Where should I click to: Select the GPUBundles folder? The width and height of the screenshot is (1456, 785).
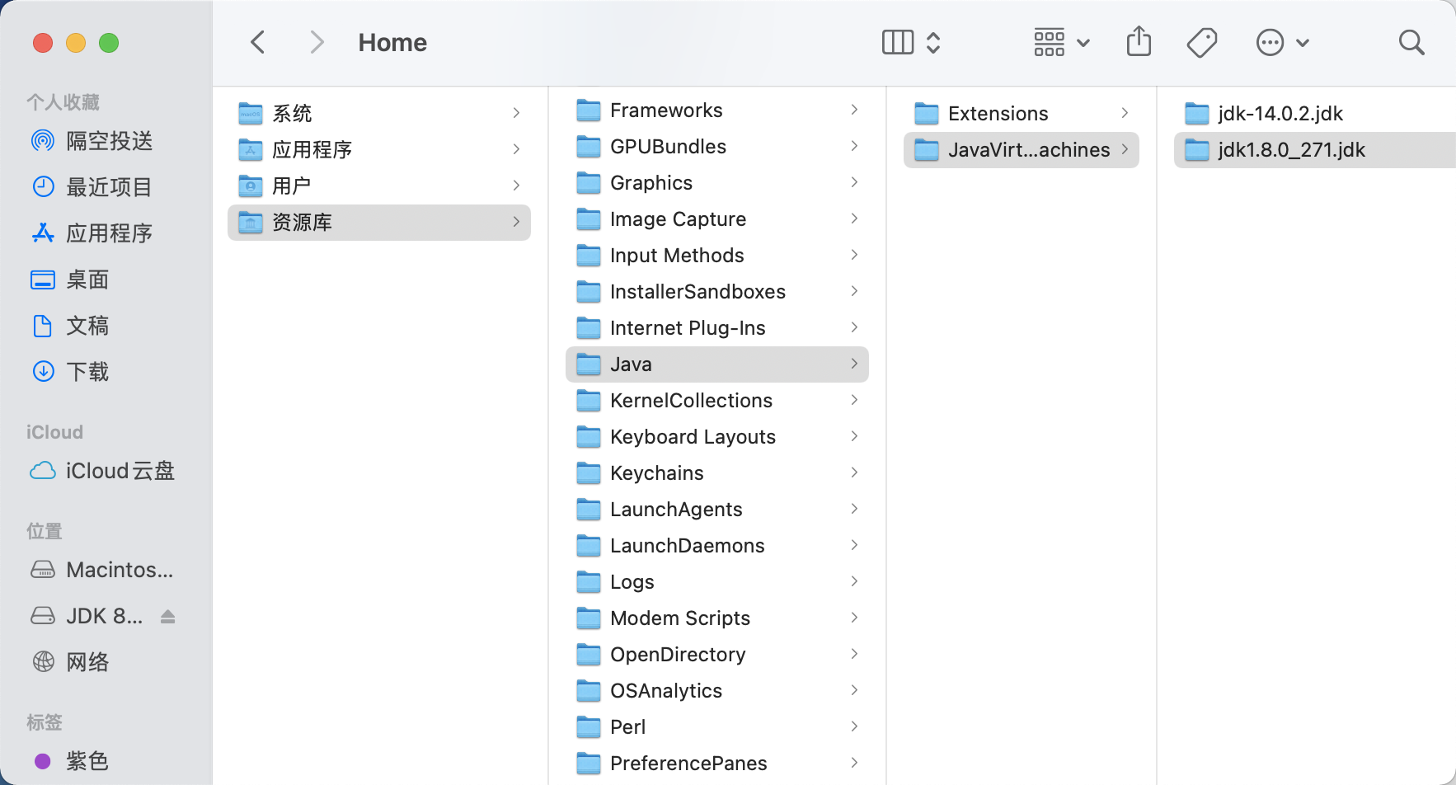(x=717, y=146)
